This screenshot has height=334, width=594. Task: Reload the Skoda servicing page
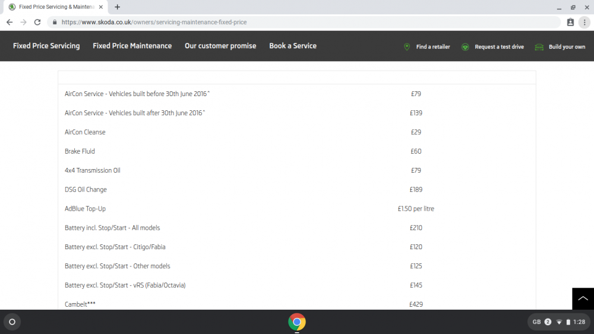pyautogui.click(x=37, y=23)
